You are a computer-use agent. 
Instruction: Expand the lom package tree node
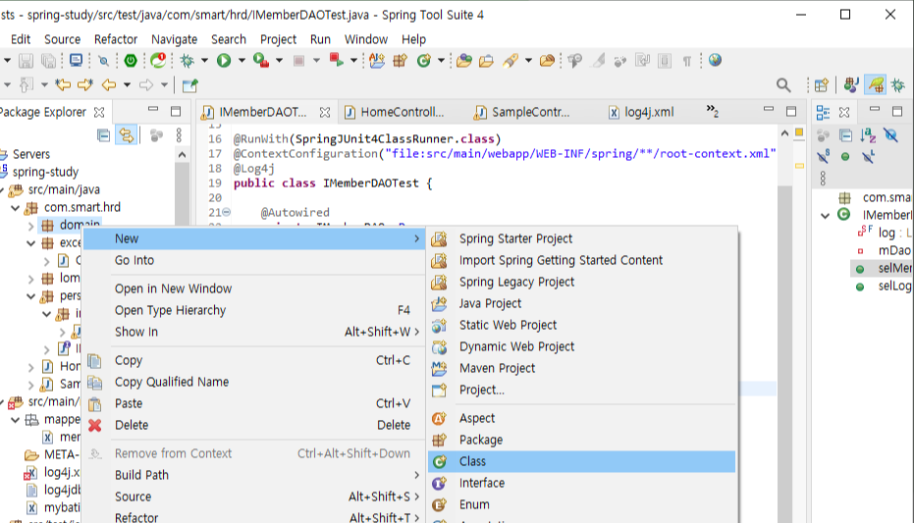pyautogui.click(x=30, y=279)
